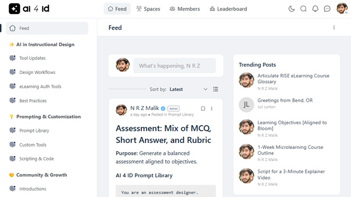
Task: Open Prompt Library space in sidebar
Action: 34,131
